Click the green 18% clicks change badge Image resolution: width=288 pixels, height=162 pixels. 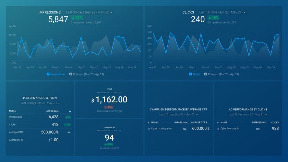point(213,18)
